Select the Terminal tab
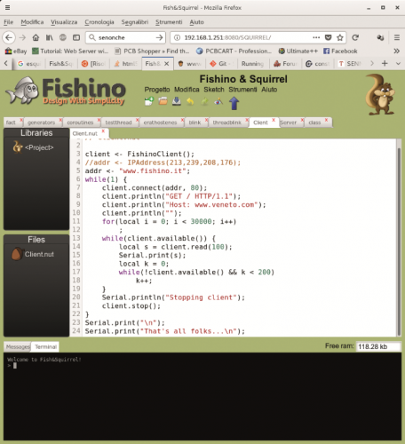The height and width of the screenshot is (444, 405). 45,346
